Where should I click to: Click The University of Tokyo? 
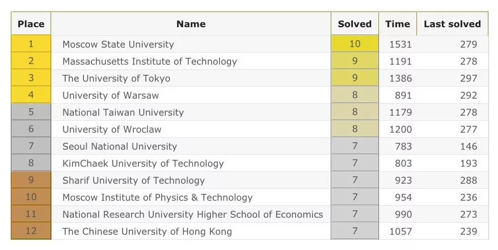coord(116,78)
